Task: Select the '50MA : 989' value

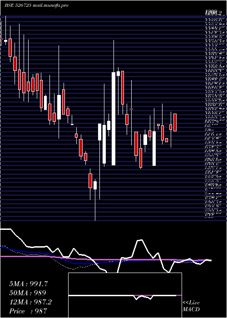Action: pos(28,293)
